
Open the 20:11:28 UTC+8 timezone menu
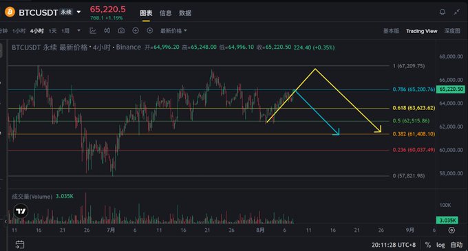(394, 245)
